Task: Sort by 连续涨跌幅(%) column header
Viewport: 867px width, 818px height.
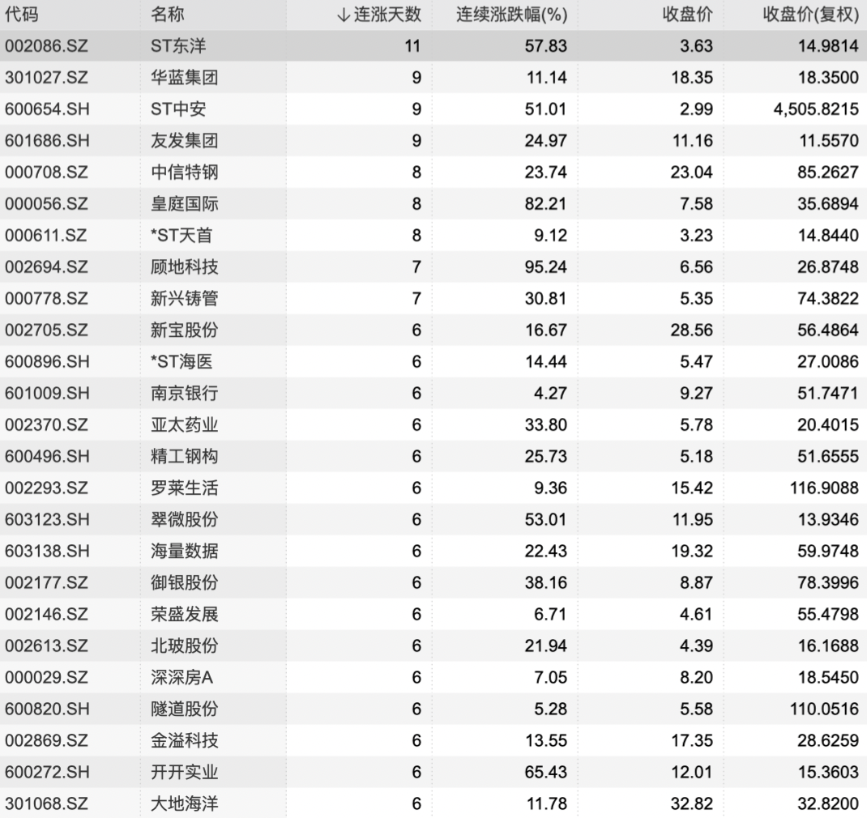Action: pos(511,15)
